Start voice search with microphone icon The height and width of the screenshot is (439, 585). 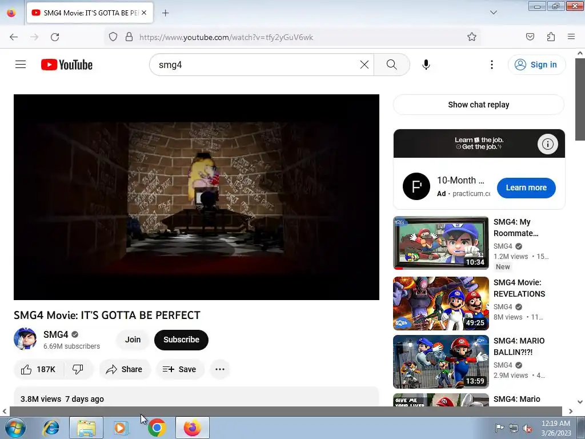426,65
